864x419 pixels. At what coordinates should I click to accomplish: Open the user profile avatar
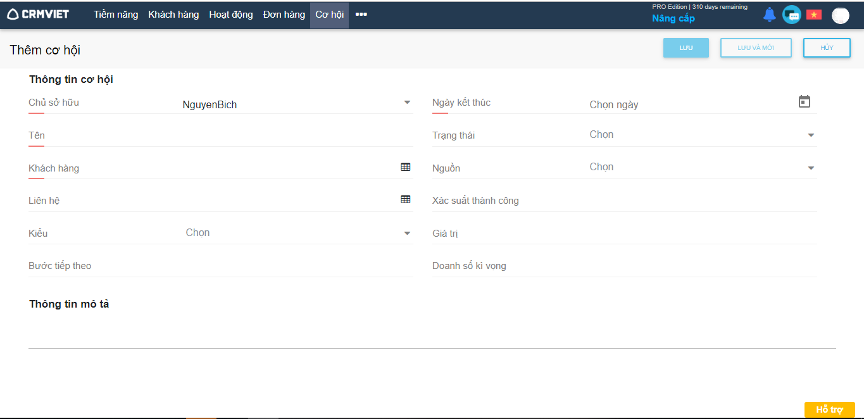840,15
